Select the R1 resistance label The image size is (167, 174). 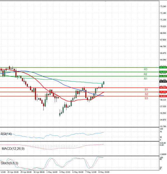(146, 79)
